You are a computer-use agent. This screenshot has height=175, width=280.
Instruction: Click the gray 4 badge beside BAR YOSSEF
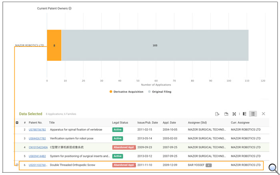(208, 165)
